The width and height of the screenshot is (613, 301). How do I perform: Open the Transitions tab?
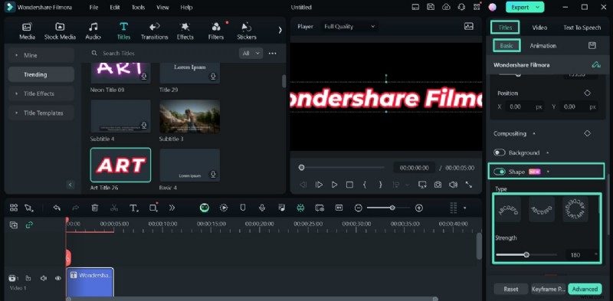coord(155,31)
